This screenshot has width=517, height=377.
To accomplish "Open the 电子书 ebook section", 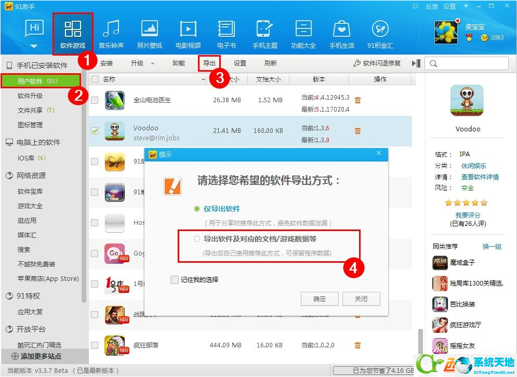I will pos(227,29).
